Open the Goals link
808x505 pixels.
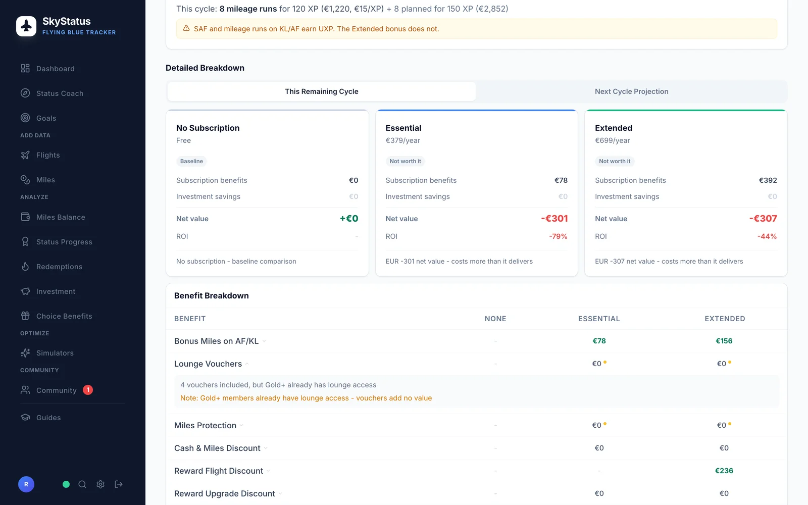point(73,118)
